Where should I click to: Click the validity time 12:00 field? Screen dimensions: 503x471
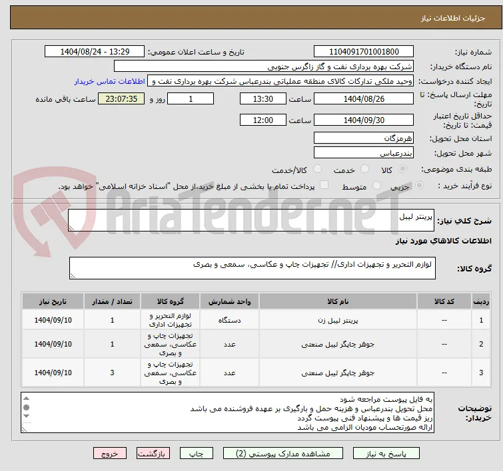pos(262,120)
